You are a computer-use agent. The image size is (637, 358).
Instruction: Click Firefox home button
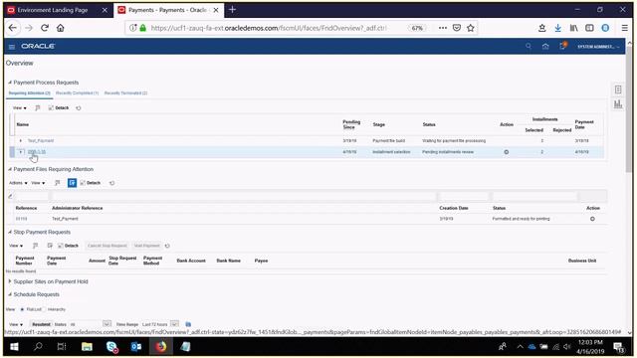tap(60, 28)
